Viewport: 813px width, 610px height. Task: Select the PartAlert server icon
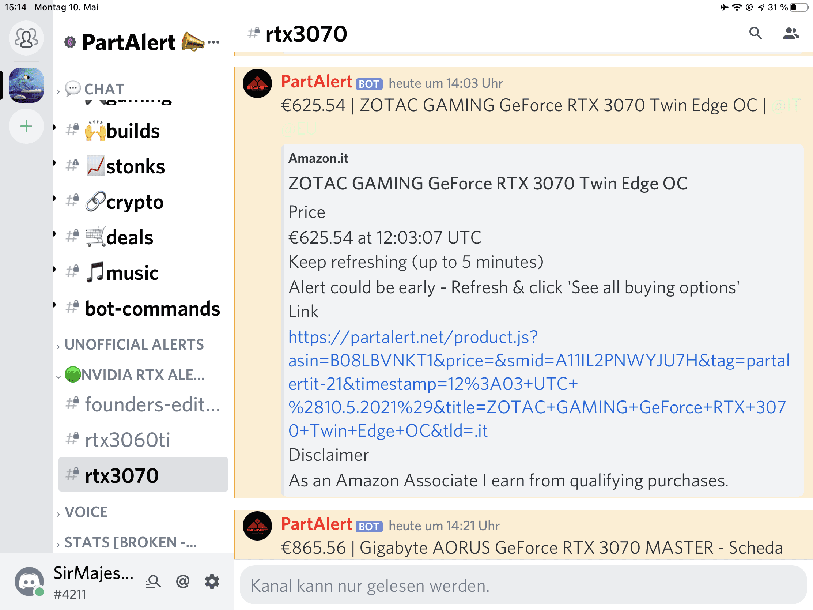26,85
